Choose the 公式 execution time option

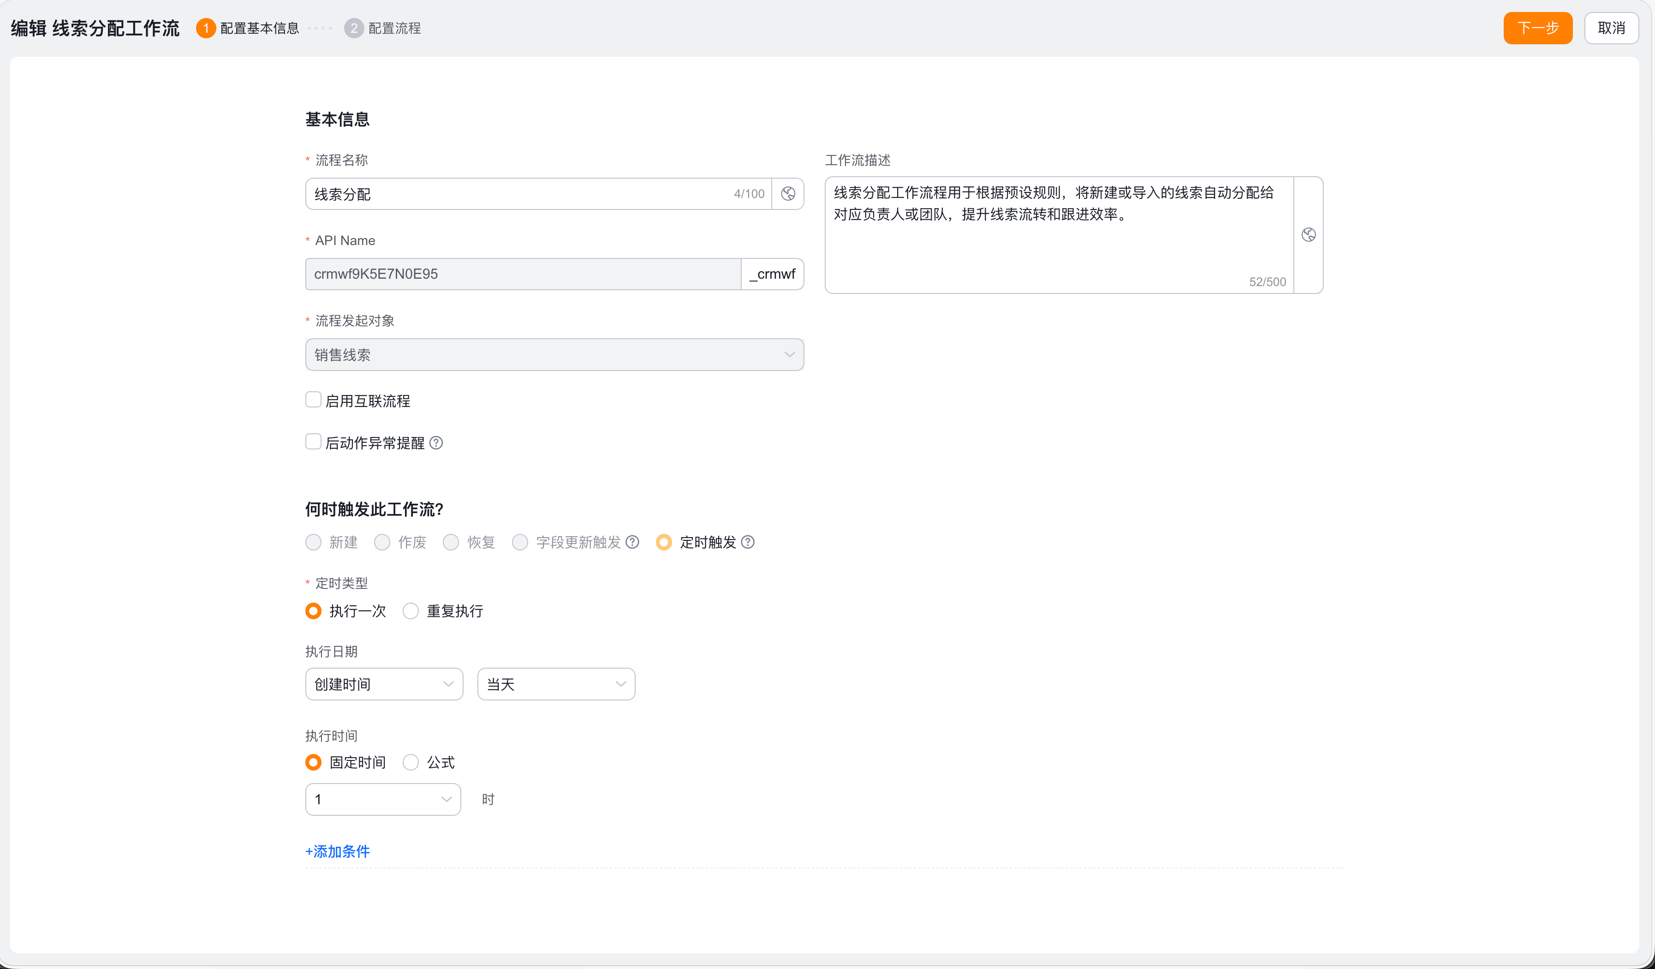tap(411, 762)
